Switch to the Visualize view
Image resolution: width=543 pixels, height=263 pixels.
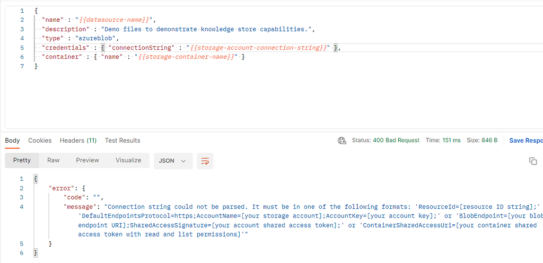128,161
